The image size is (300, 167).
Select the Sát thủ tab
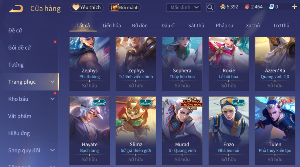tap(196, 25)
